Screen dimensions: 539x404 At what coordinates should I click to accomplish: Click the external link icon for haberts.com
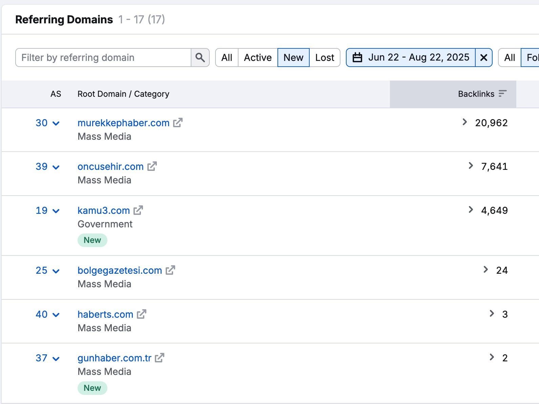tap(141, 314)
